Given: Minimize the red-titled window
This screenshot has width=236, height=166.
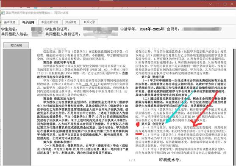Looking at the screenshot, I should click(218, 4).
